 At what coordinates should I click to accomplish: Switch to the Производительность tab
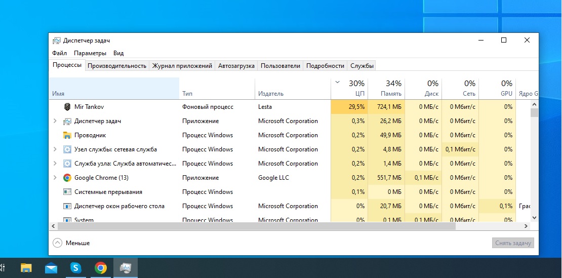(x=117, y=66)
